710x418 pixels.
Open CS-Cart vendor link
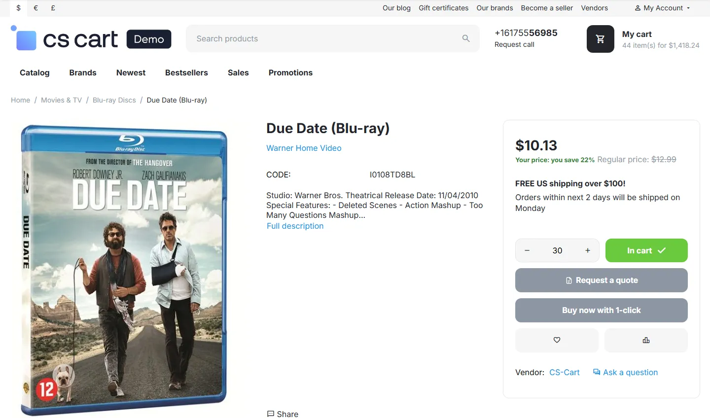click(565, 372)
